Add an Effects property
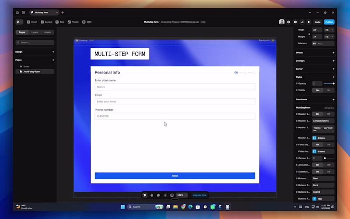The image size is (350, 219). pos(333,53)
